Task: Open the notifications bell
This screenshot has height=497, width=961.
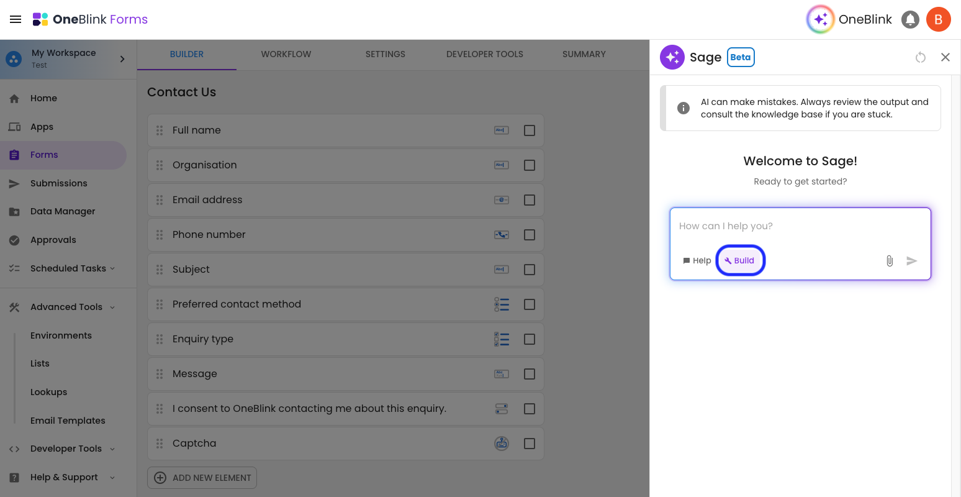Action: pyautogui.click(x=910, y=19)
